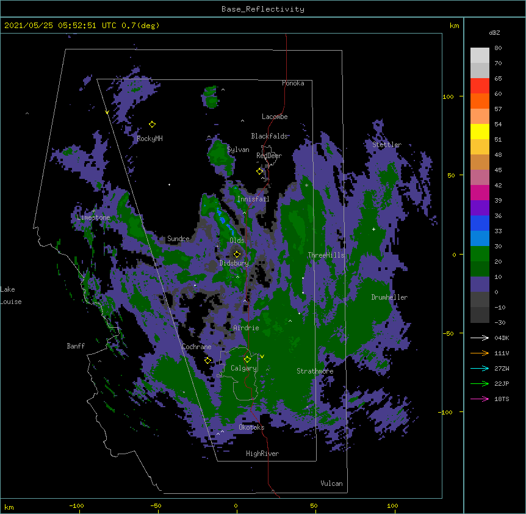This screenshot has height=514, width=526.
Task: Click the Innisfail label
Action: pos(253,199)
